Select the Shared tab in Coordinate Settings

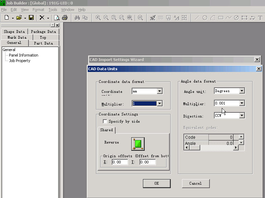[x=107, y=130]
